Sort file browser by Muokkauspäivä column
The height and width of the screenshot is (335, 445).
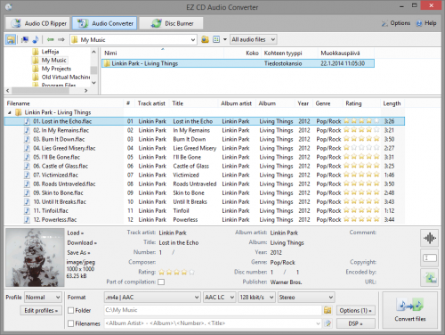[x=340, y=53]
